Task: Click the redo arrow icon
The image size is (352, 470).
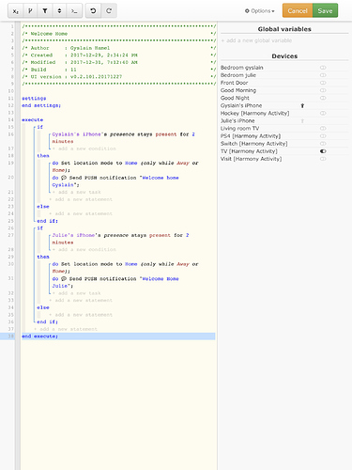Action: coord(109,11)
